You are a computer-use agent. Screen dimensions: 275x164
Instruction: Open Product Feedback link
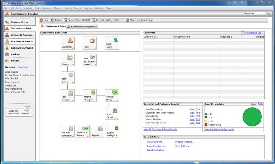(x=184, y=142)
